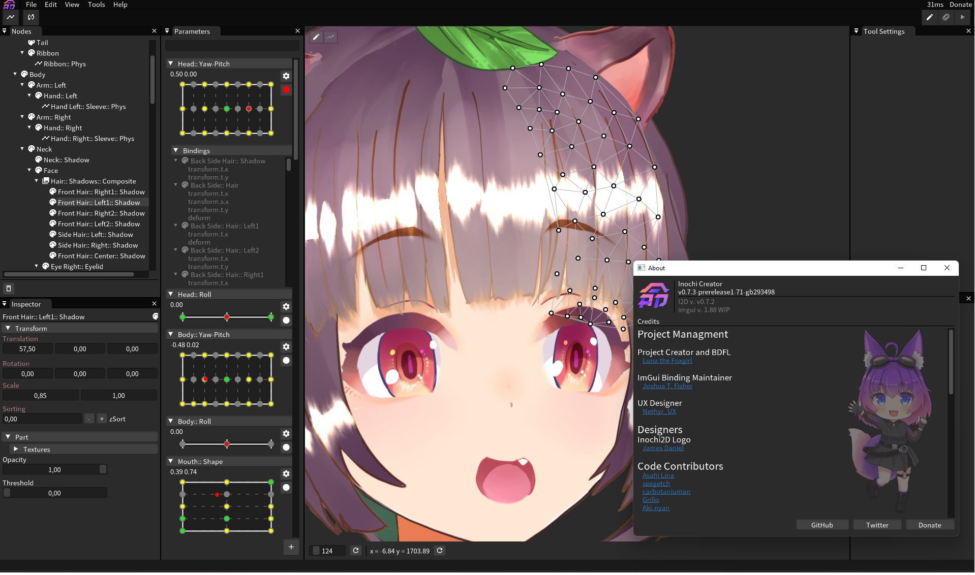Click the GitHub button in About dialog
This screenshot has width=975, height=575.
(x=821, y=525)
